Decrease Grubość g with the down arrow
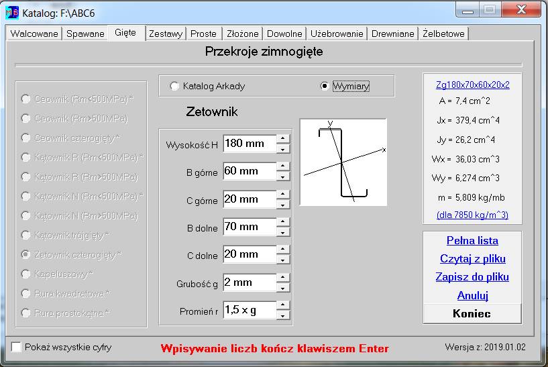Image resolution: width=548 pixels, height=367 pixels. click(284, 288)
